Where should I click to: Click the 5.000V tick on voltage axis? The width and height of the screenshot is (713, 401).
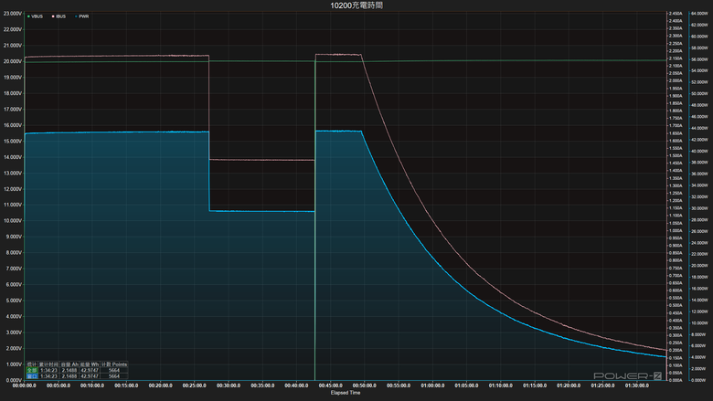point(12,301)
